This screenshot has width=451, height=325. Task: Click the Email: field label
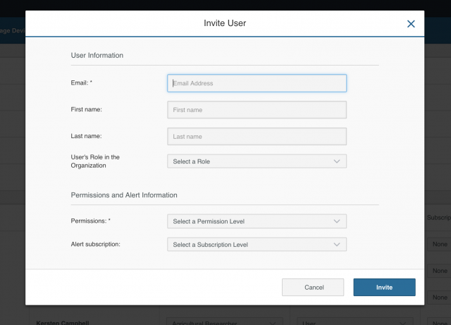click(x=82, y=83)
